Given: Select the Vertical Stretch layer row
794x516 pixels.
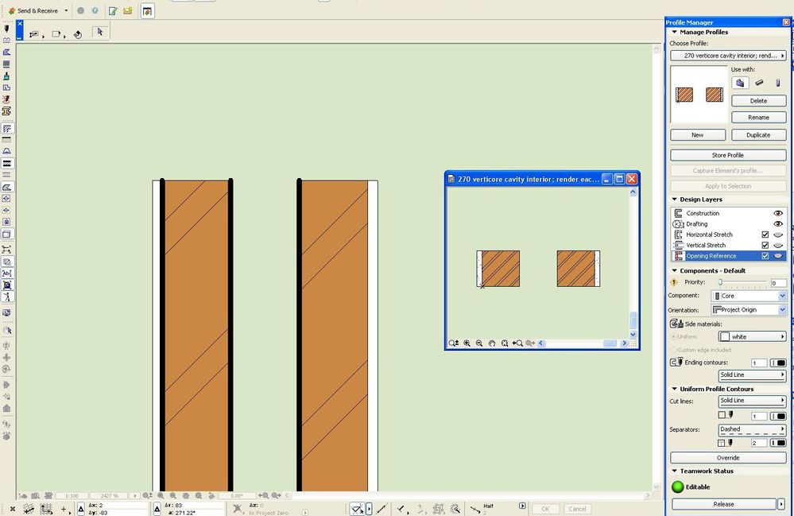Looking at the screenshot, I should coord(728,245).
